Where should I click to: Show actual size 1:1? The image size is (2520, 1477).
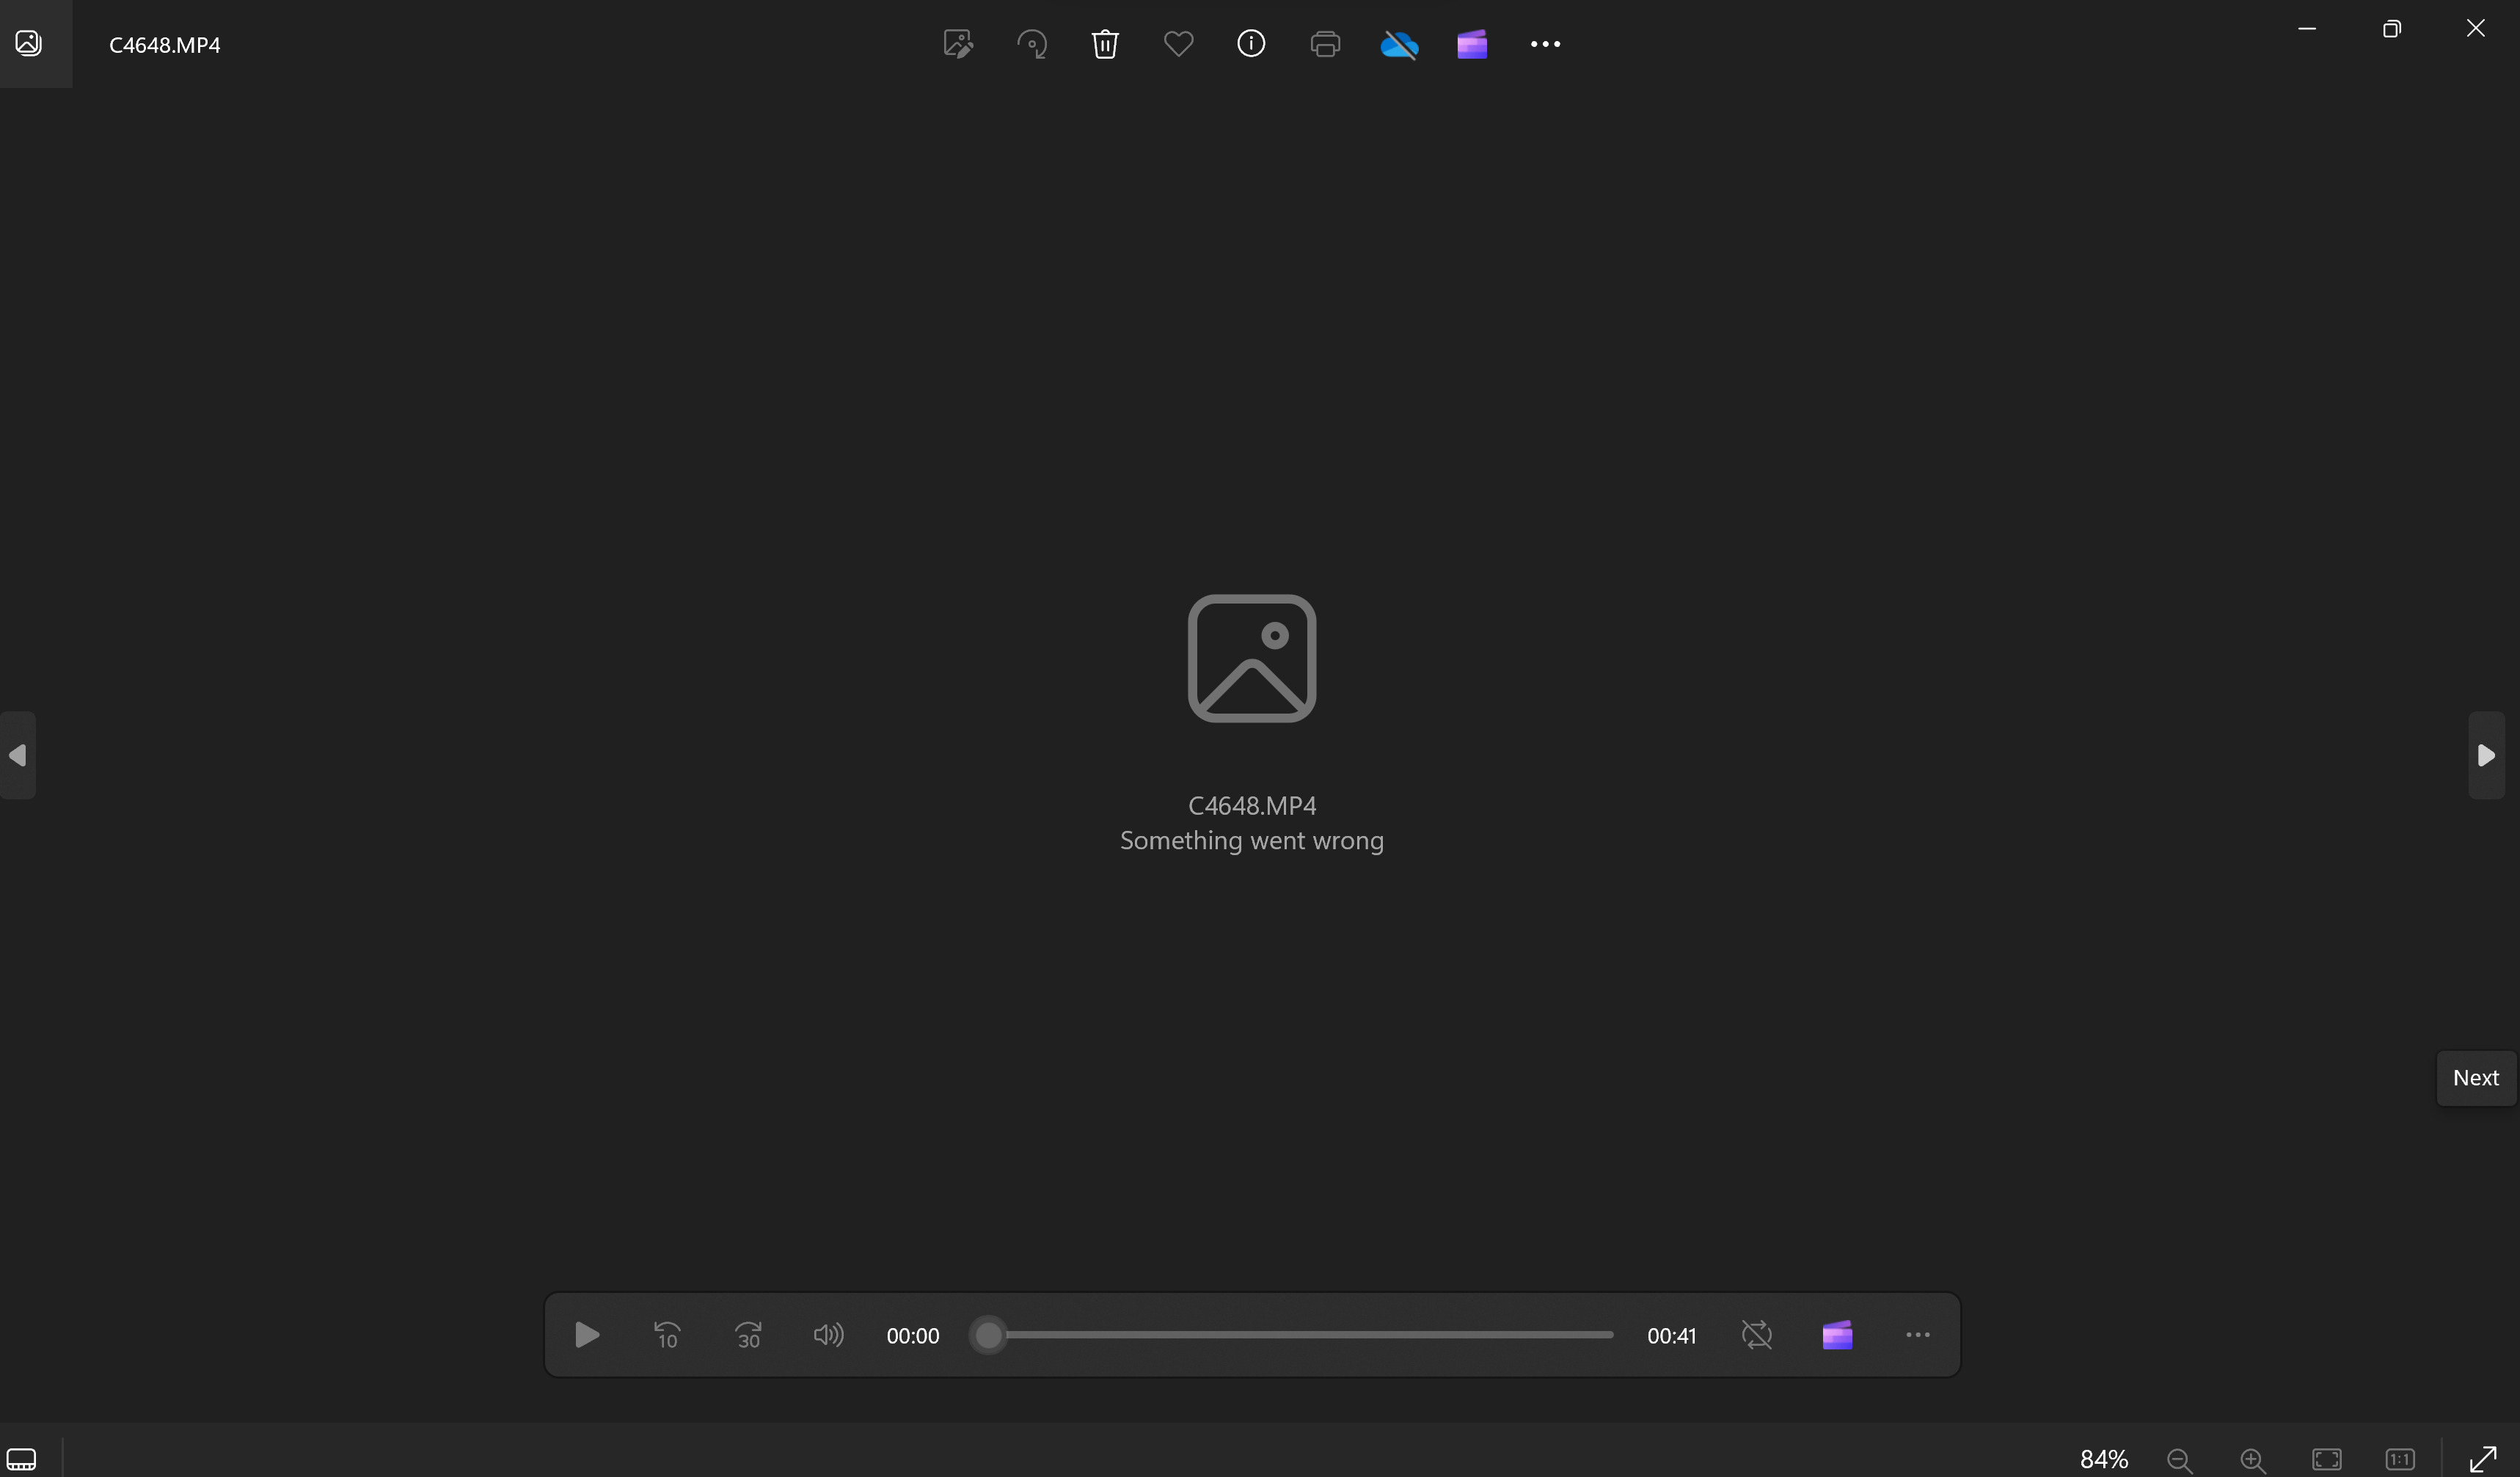pyautogui.click(x=2400, y=1460)
